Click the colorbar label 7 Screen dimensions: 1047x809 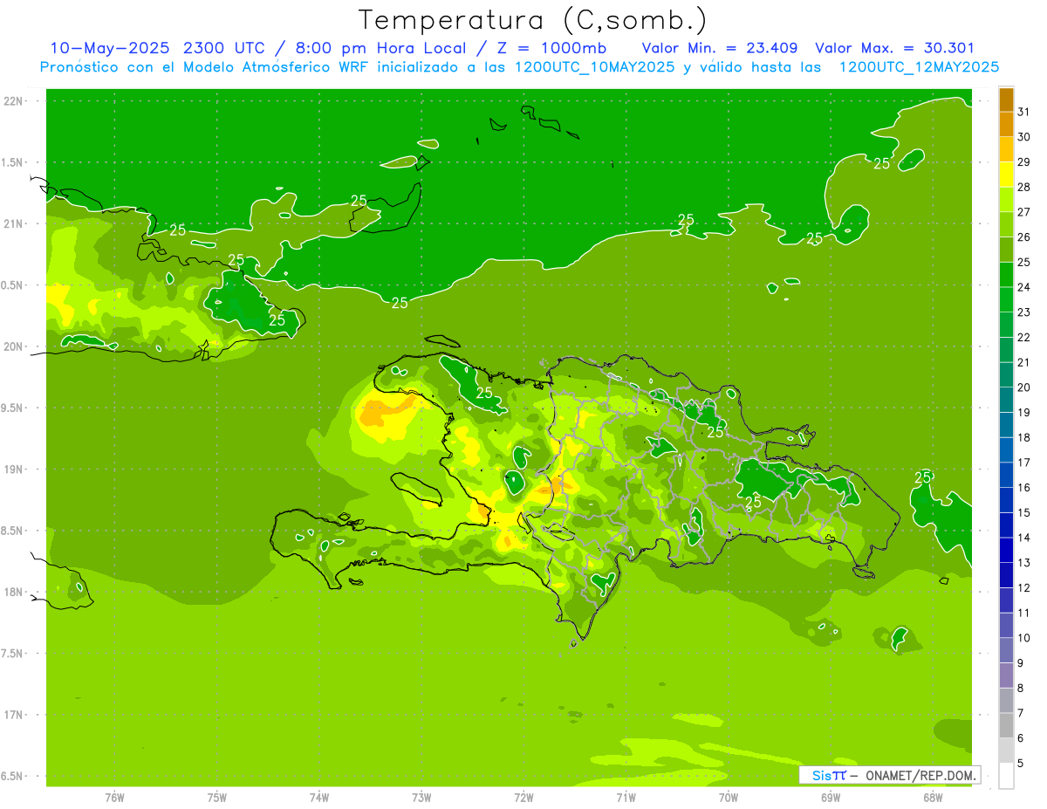[1020, 713]
